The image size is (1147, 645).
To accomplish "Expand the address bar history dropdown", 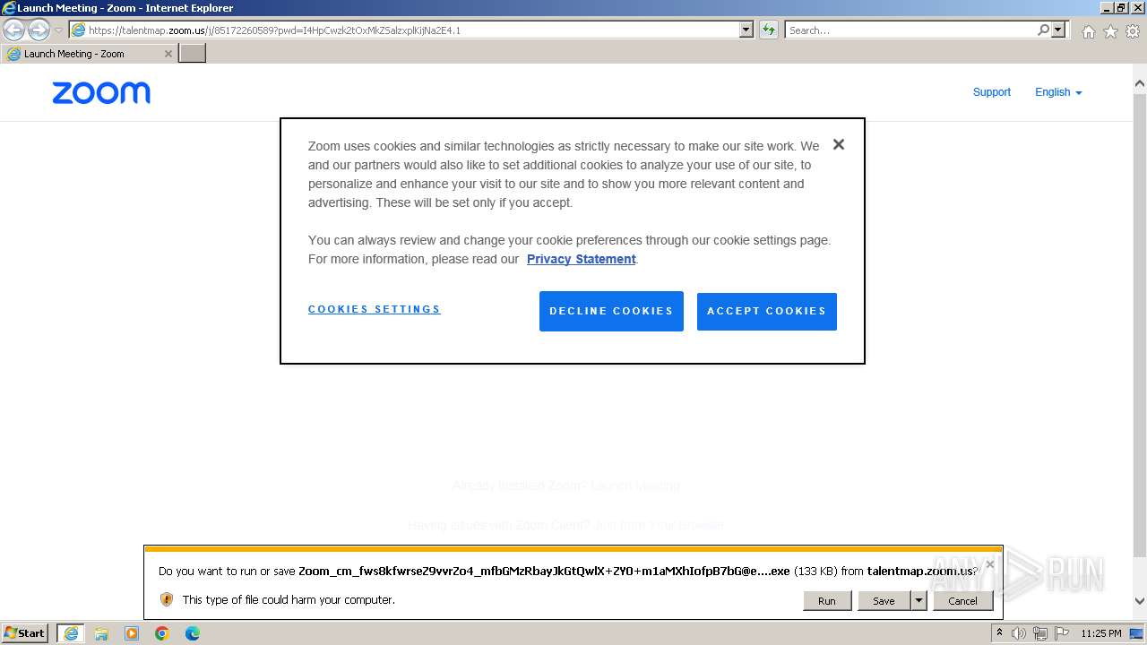I will click(x=746, y=30).
